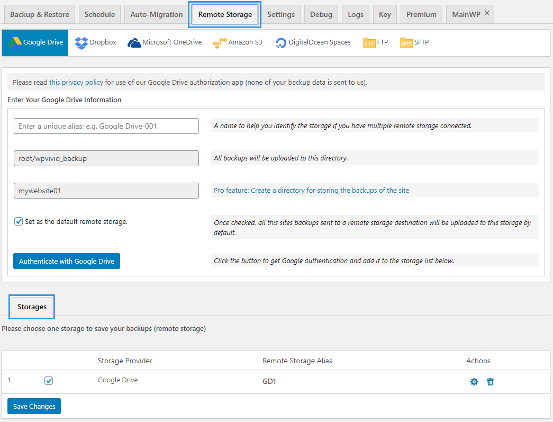Screen dimensions: 553x422
Task: Select DigitalOcean Spaces storage provider
Action: click(313, 43)
